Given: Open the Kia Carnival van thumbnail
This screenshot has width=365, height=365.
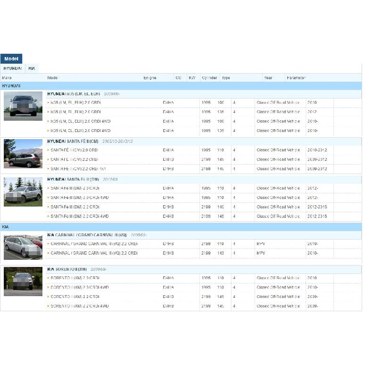Looking at the screenshot, I should (x=23, y=247).
